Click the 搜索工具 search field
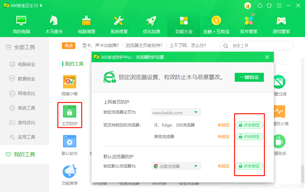305x192 pixels. click(x=257, y=46)
